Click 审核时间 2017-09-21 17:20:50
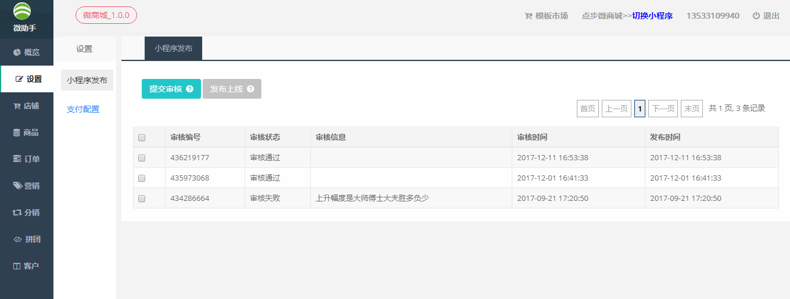The width and height of the screenshot is (790, 299). (552, 199)
